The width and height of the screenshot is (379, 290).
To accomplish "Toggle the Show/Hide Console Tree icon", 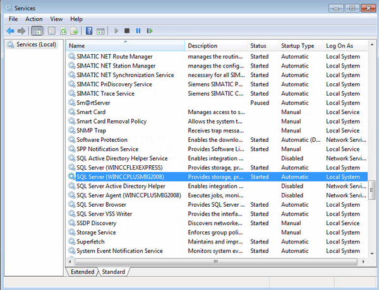I will [37, 31].
